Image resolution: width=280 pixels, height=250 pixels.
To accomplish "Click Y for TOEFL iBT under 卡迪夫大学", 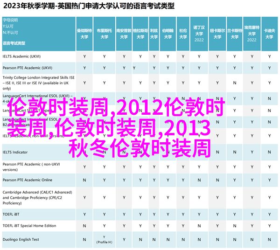I will [269, 214].
